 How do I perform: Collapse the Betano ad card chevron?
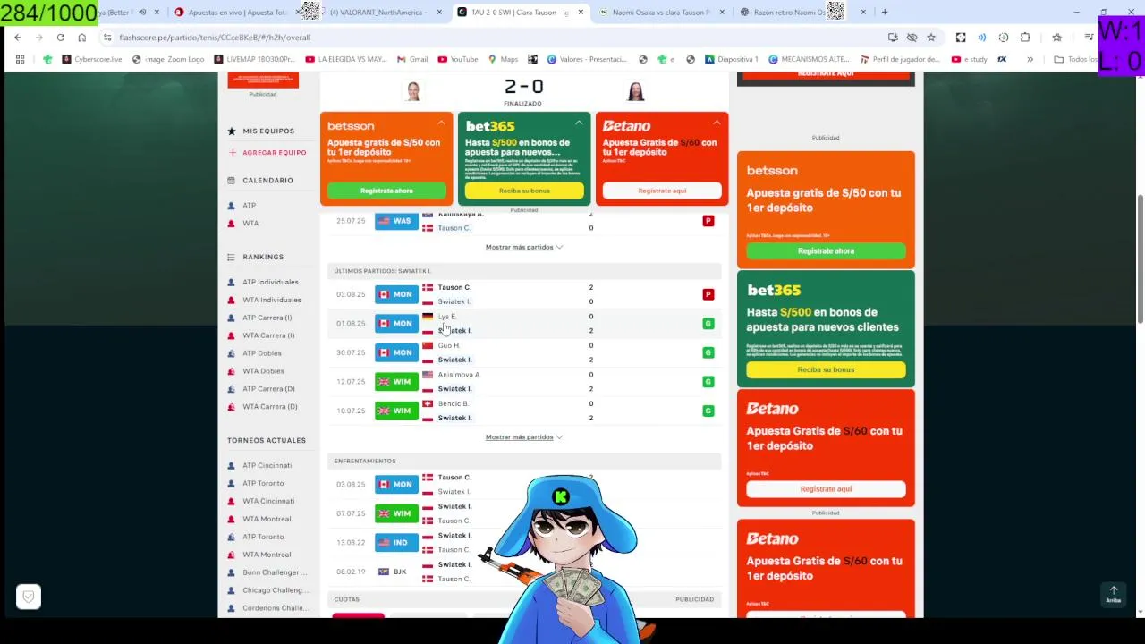click(x=717, y=123)
